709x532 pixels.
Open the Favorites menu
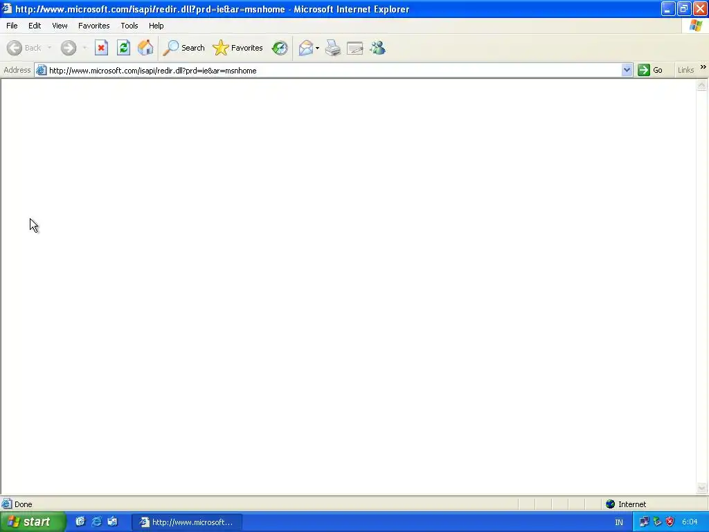[94, 26]
